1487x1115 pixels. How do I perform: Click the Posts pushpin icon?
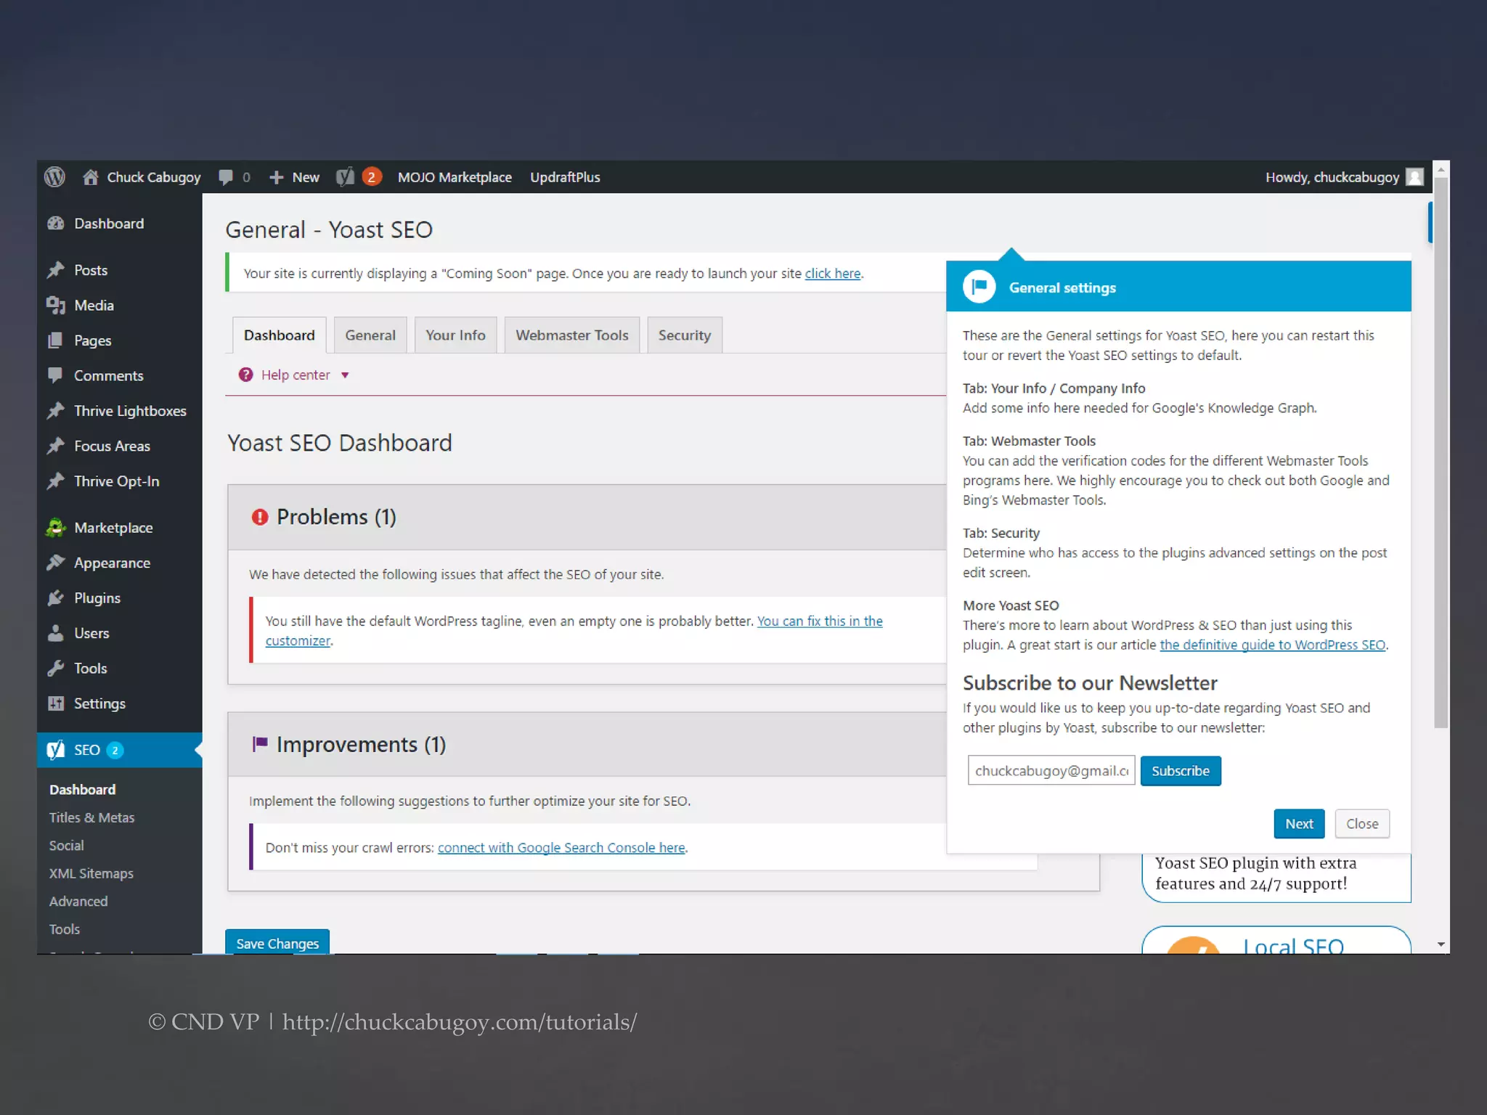coord(56,270)
